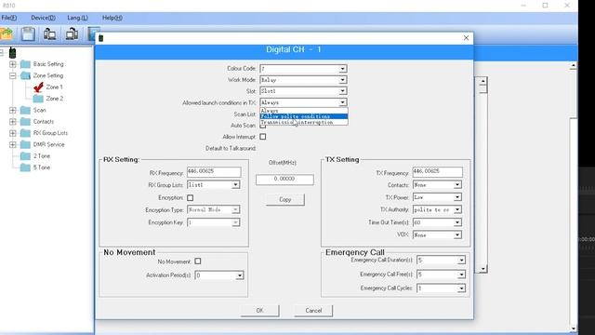Open the Emergency Call Cycles dropdown

click(x=461, y=288)
